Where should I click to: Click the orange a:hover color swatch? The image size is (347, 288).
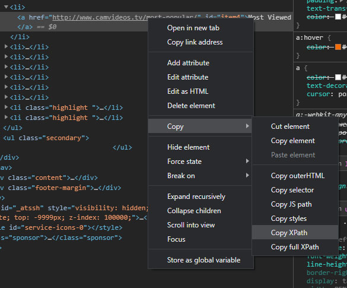tap(338, 47)
